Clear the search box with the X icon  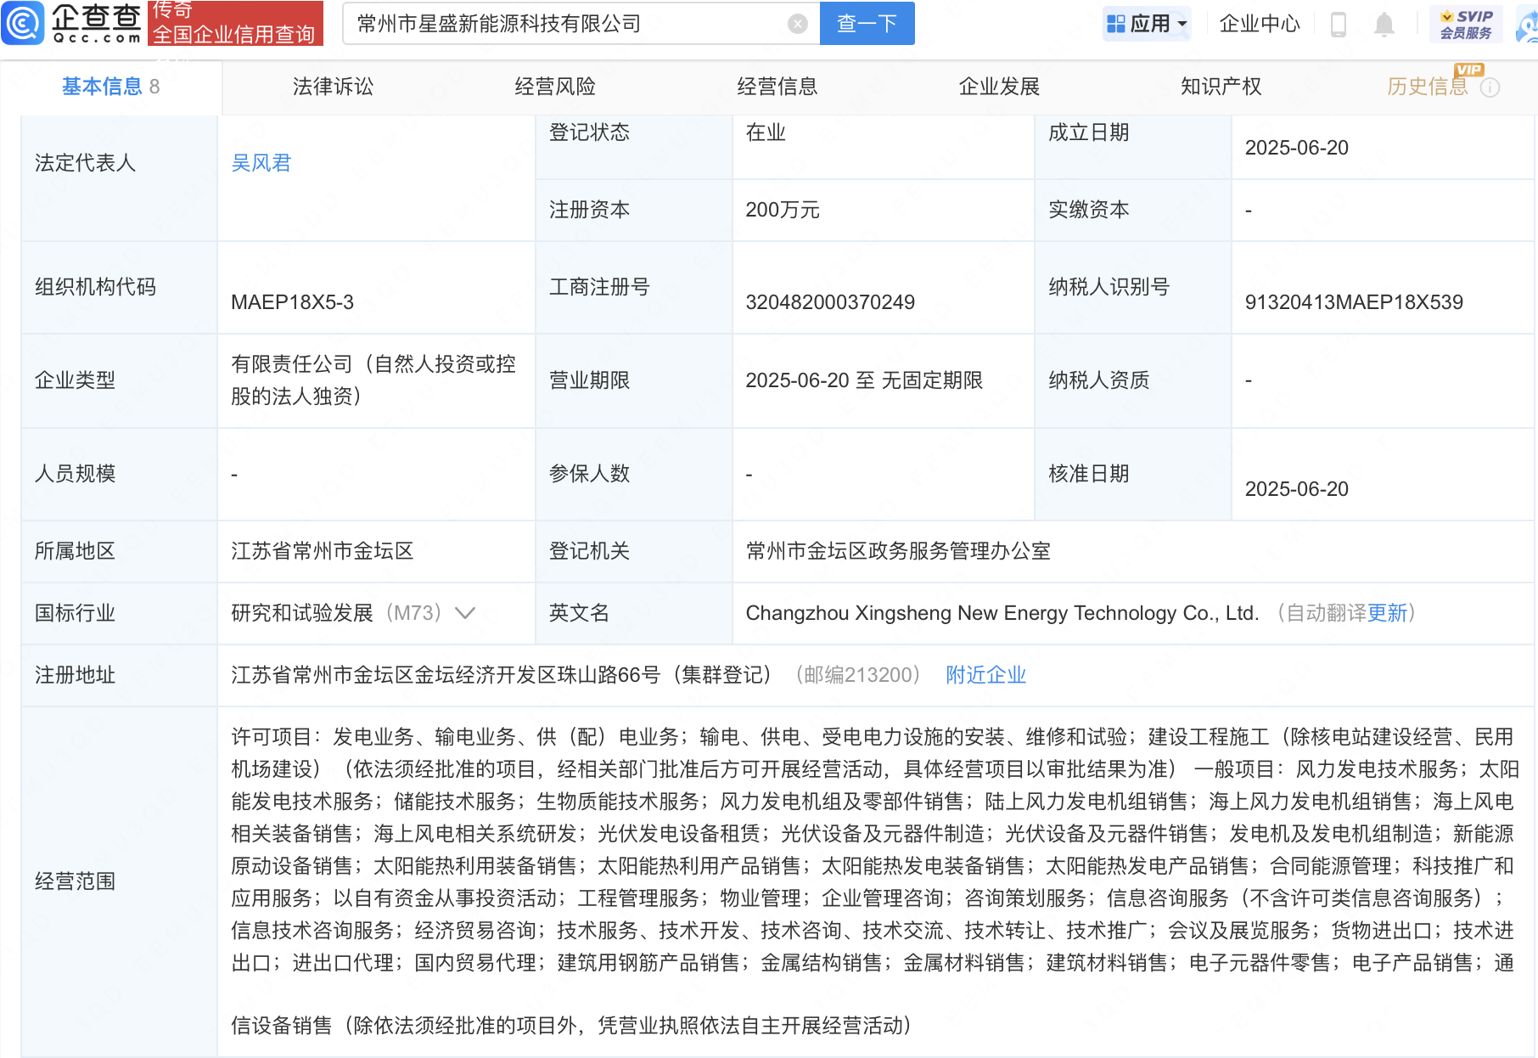click(797, 24)
